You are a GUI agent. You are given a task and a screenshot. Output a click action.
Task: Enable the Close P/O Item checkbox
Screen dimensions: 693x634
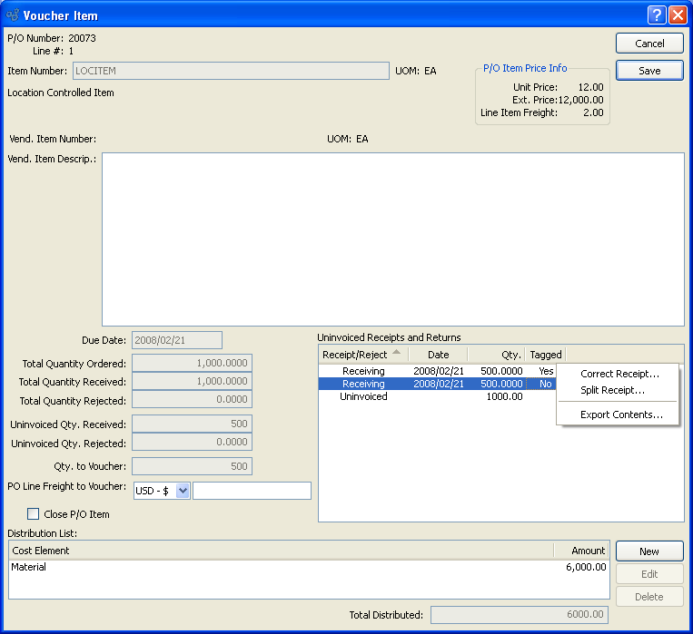[34, 514]
